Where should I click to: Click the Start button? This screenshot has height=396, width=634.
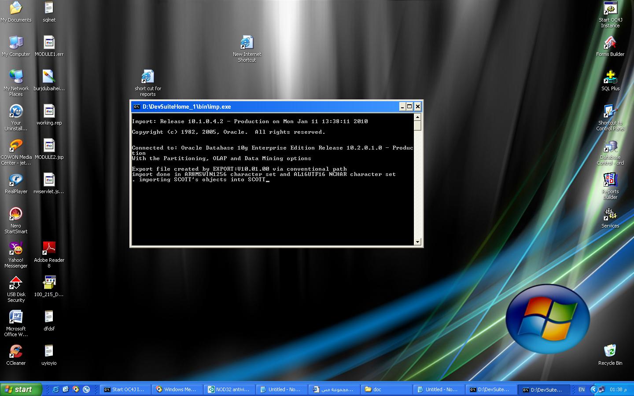pyautogui.click(x=21, y=389)
